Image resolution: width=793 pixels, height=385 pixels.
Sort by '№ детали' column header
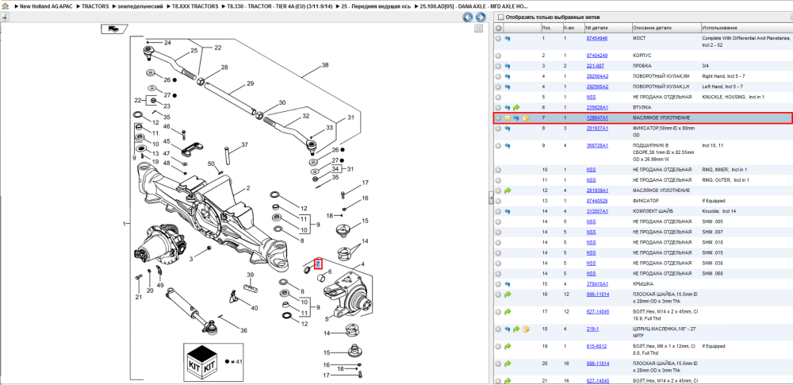[607, 28]
